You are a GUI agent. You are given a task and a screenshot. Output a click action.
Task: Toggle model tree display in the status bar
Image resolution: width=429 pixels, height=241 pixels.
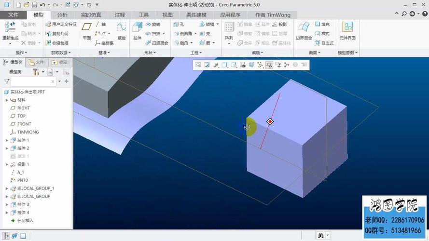coord(6,236)
